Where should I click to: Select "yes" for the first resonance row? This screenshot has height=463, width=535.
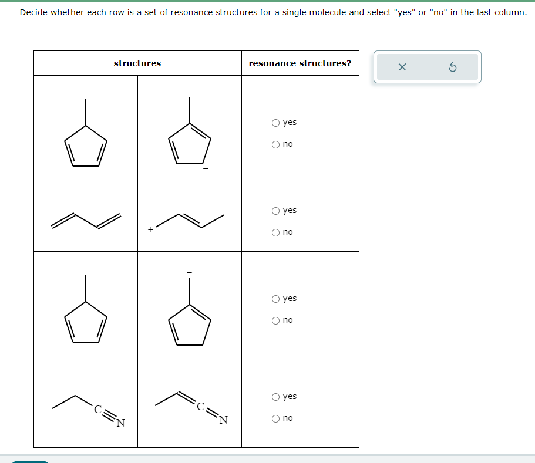click(x=275, y=122)
